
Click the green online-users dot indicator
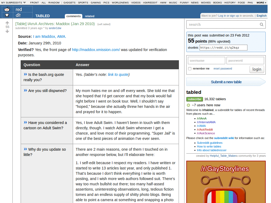[189, 105]
